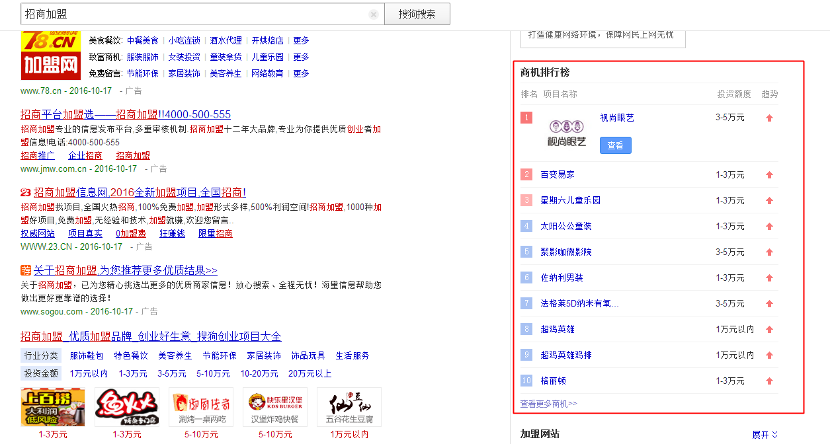Open 聚影咖微影院 ranked project

pyautogui.click(x=566, y=252)
